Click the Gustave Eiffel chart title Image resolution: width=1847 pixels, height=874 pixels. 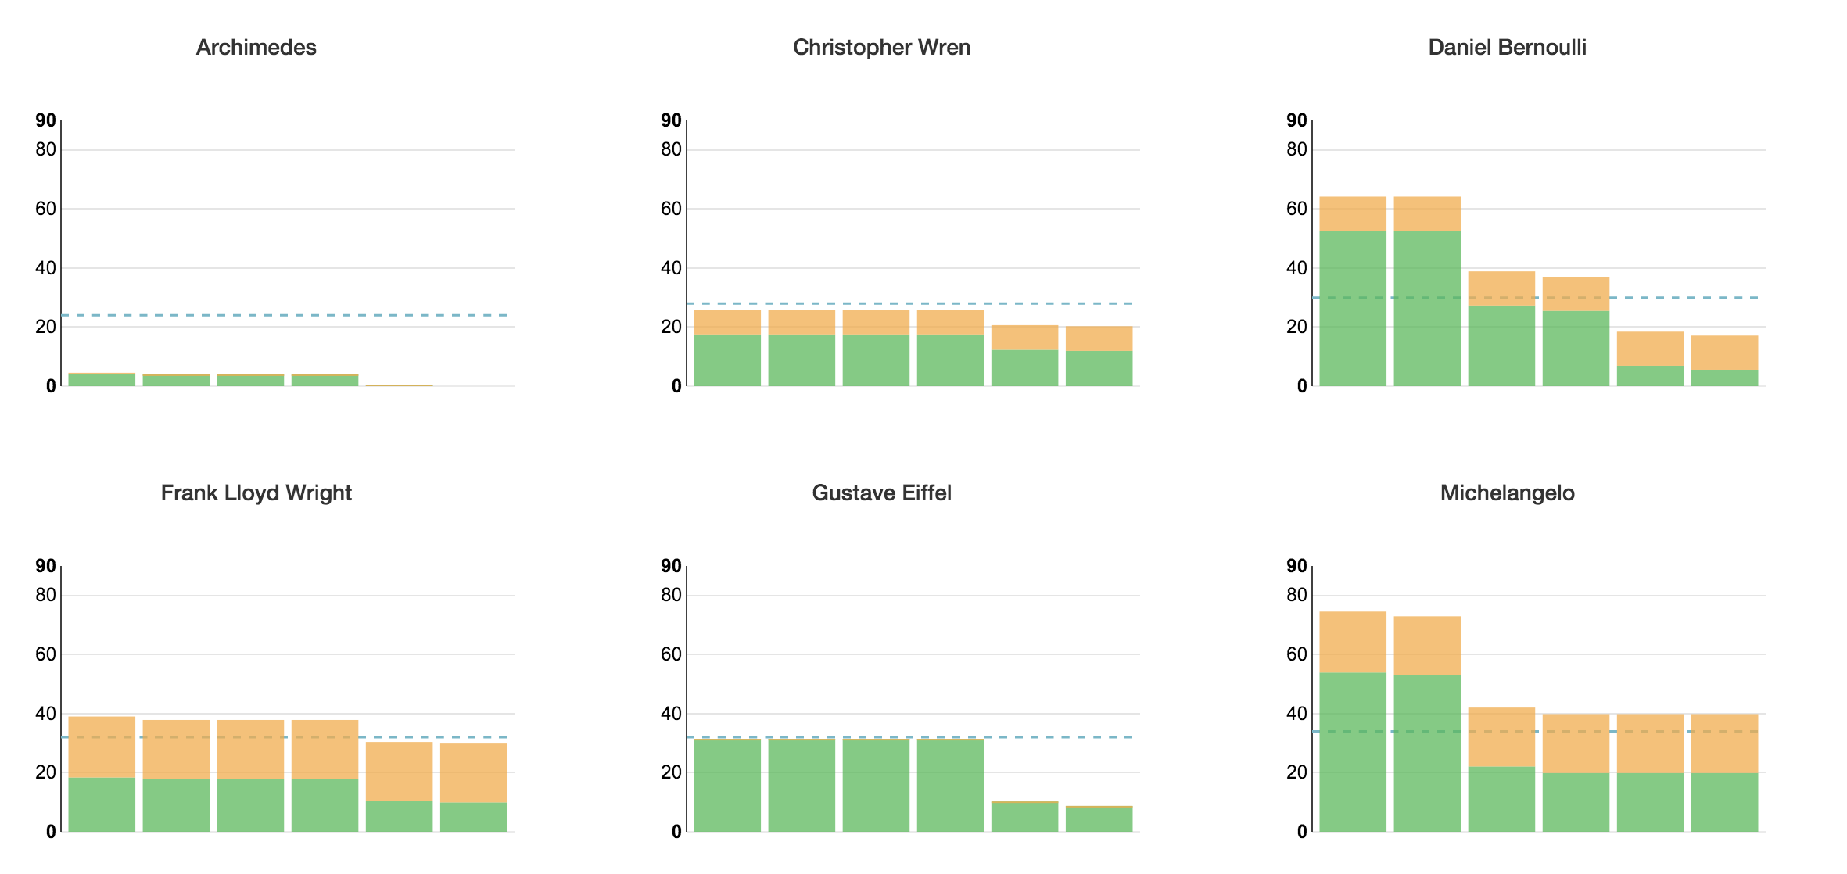[x=881, y=493]
